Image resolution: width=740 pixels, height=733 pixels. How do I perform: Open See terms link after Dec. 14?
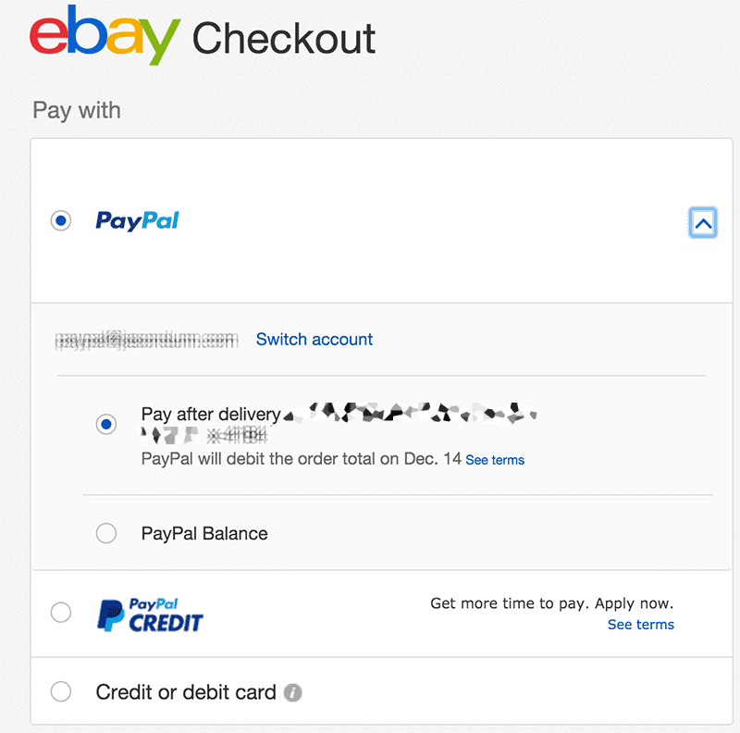click(x=495, y=460)
